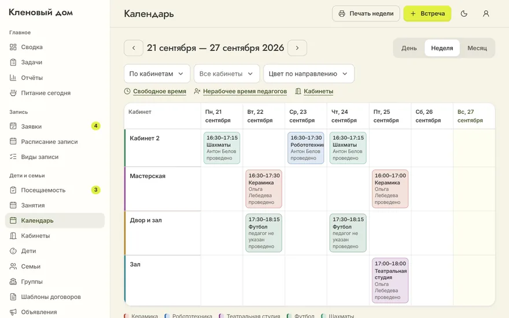Click the Объявления megaphone icon
Image resolution: width=509 pixels, height=318 pixels.
tap(13, 312)
